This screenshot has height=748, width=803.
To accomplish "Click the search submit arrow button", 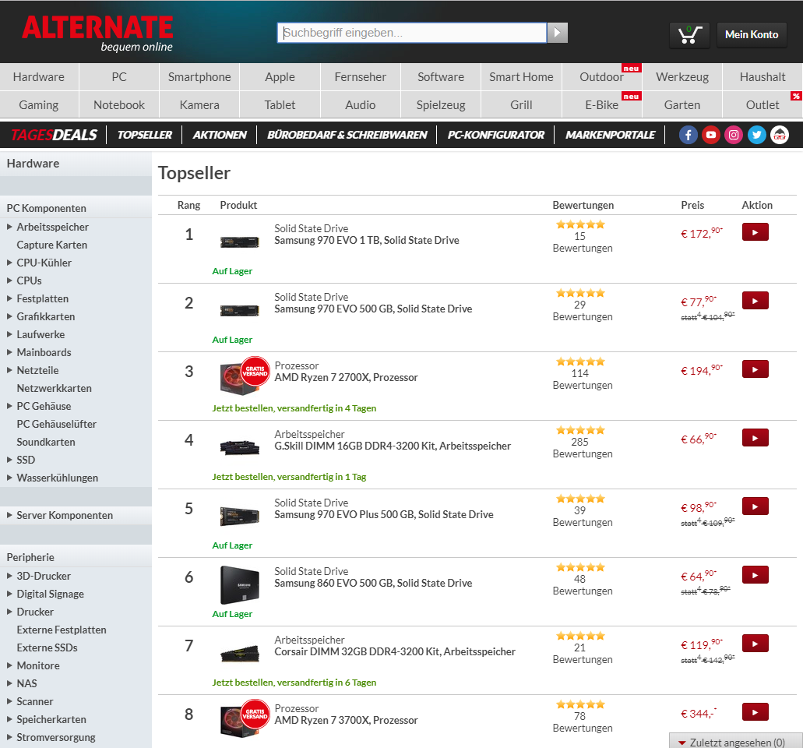I will click(x=557, y=33).
